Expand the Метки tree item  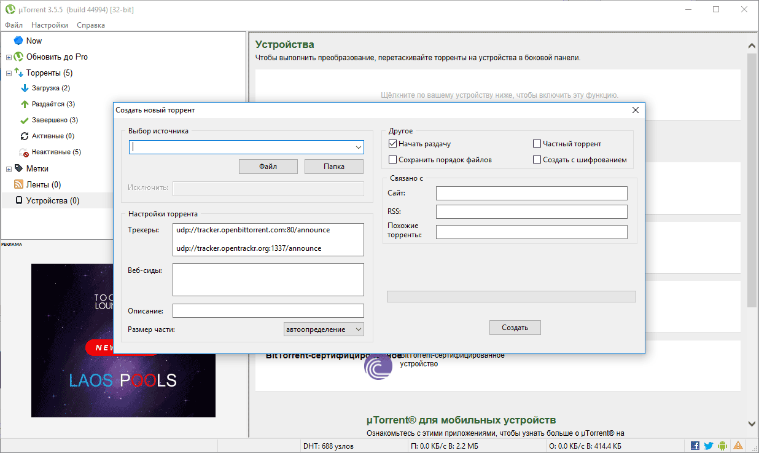click(x=9, y=168)
